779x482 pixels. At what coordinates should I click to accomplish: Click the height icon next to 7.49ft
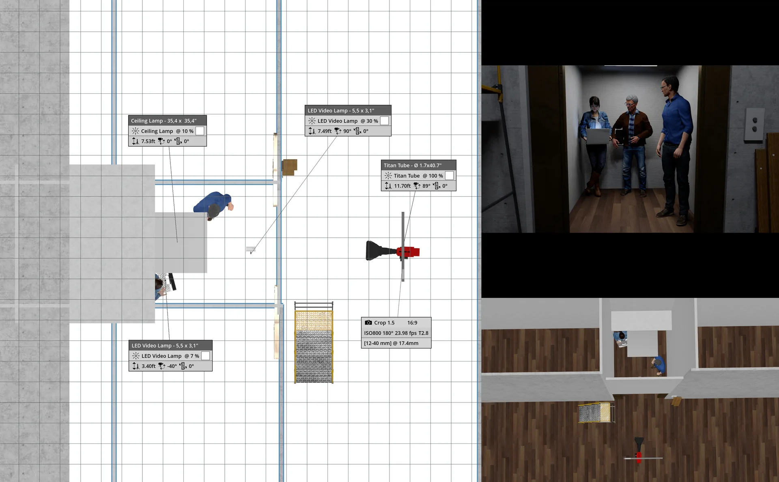click(x=312, y=131)
